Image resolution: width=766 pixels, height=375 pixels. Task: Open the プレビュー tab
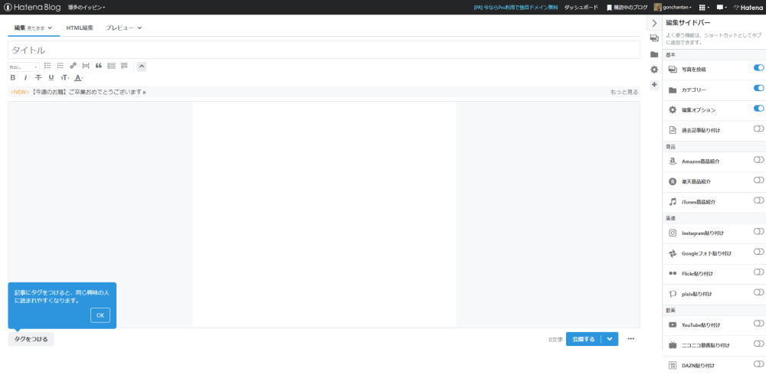tap(123, 28)
